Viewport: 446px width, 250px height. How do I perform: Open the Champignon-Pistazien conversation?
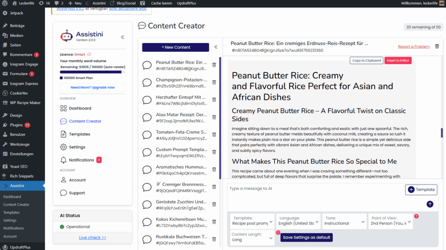[x=175, y=82]
